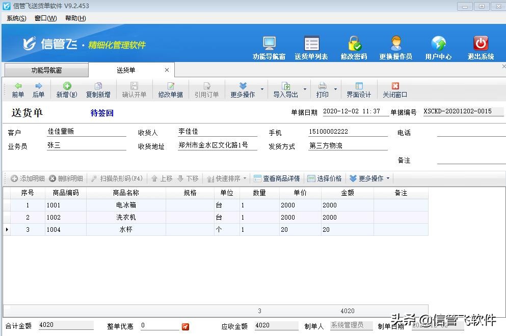Move selected row up with 上移 icon
This screenshot has height=336, width=506.
(x=163, y=178)
